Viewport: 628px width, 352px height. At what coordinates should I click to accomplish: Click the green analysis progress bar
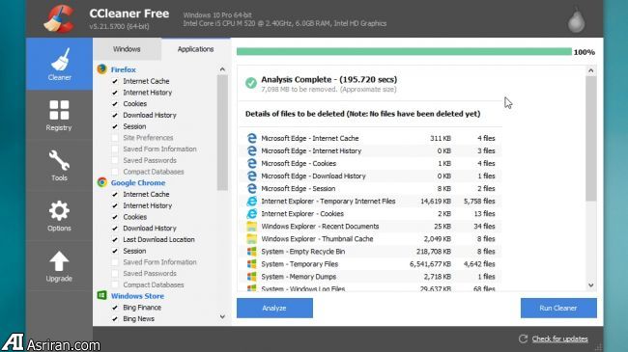click(x=404, y=52)
